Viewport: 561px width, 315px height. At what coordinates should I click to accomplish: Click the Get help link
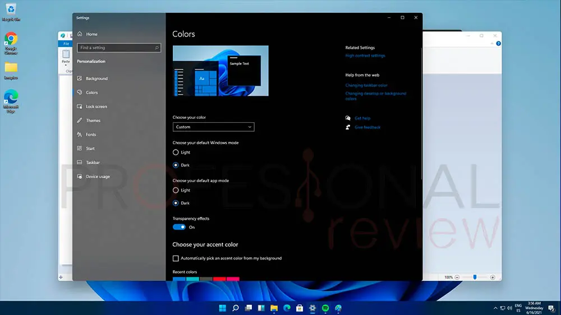pos(362,118)
